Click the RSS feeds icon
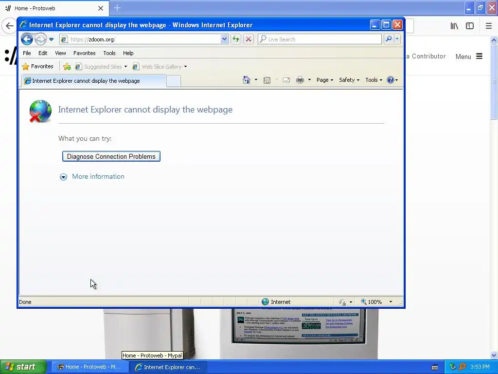498x374 pixels. coord(267,80)
